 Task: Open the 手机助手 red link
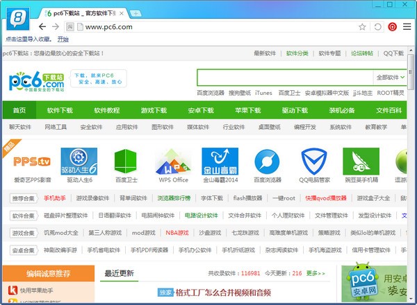pos(54,198)
